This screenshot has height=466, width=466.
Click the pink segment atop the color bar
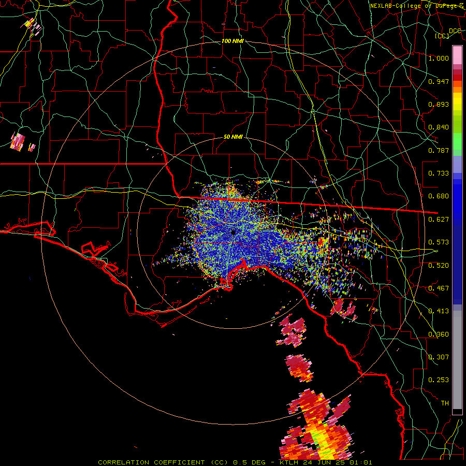point(457,55)
